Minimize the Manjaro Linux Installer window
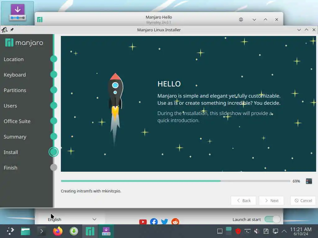 click(x=299, y=30)
